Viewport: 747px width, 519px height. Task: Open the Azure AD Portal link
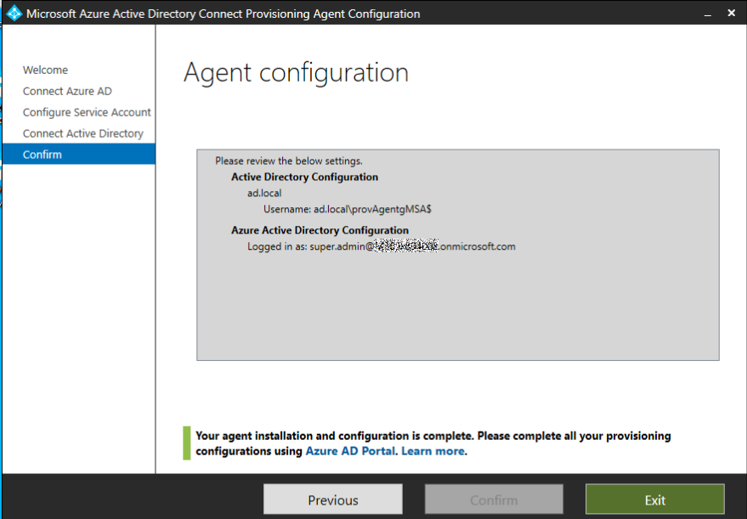pos(350,451)
